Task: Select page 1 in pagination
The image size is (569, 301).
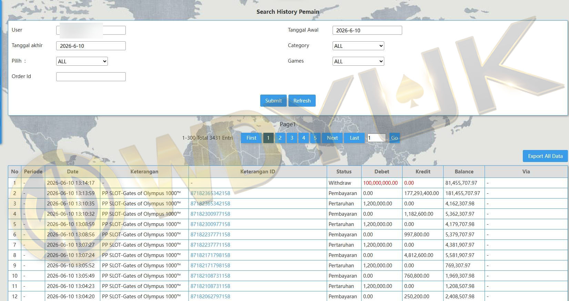Action: 268,138
